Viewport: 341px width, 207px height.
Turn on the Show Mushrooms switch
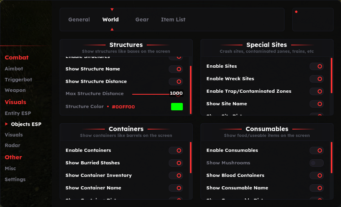317,163
